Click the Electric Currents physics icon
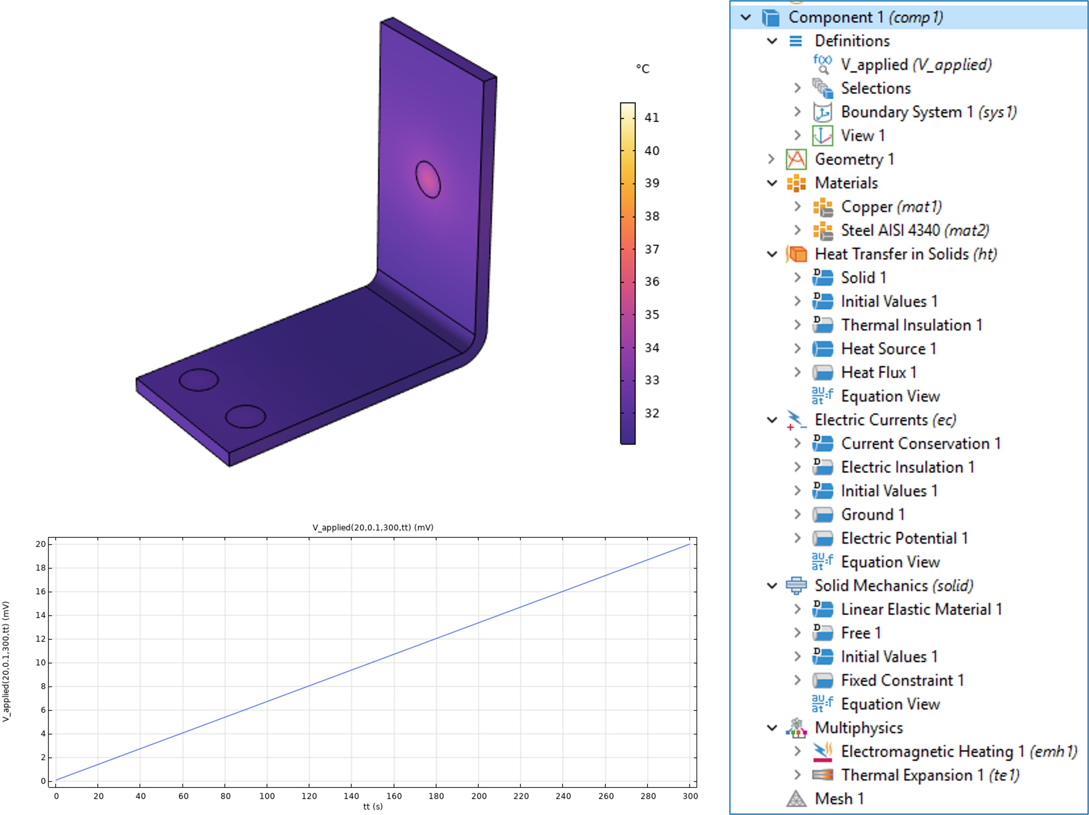This screenshot has height=815, width=1089. tap(796, 420)
